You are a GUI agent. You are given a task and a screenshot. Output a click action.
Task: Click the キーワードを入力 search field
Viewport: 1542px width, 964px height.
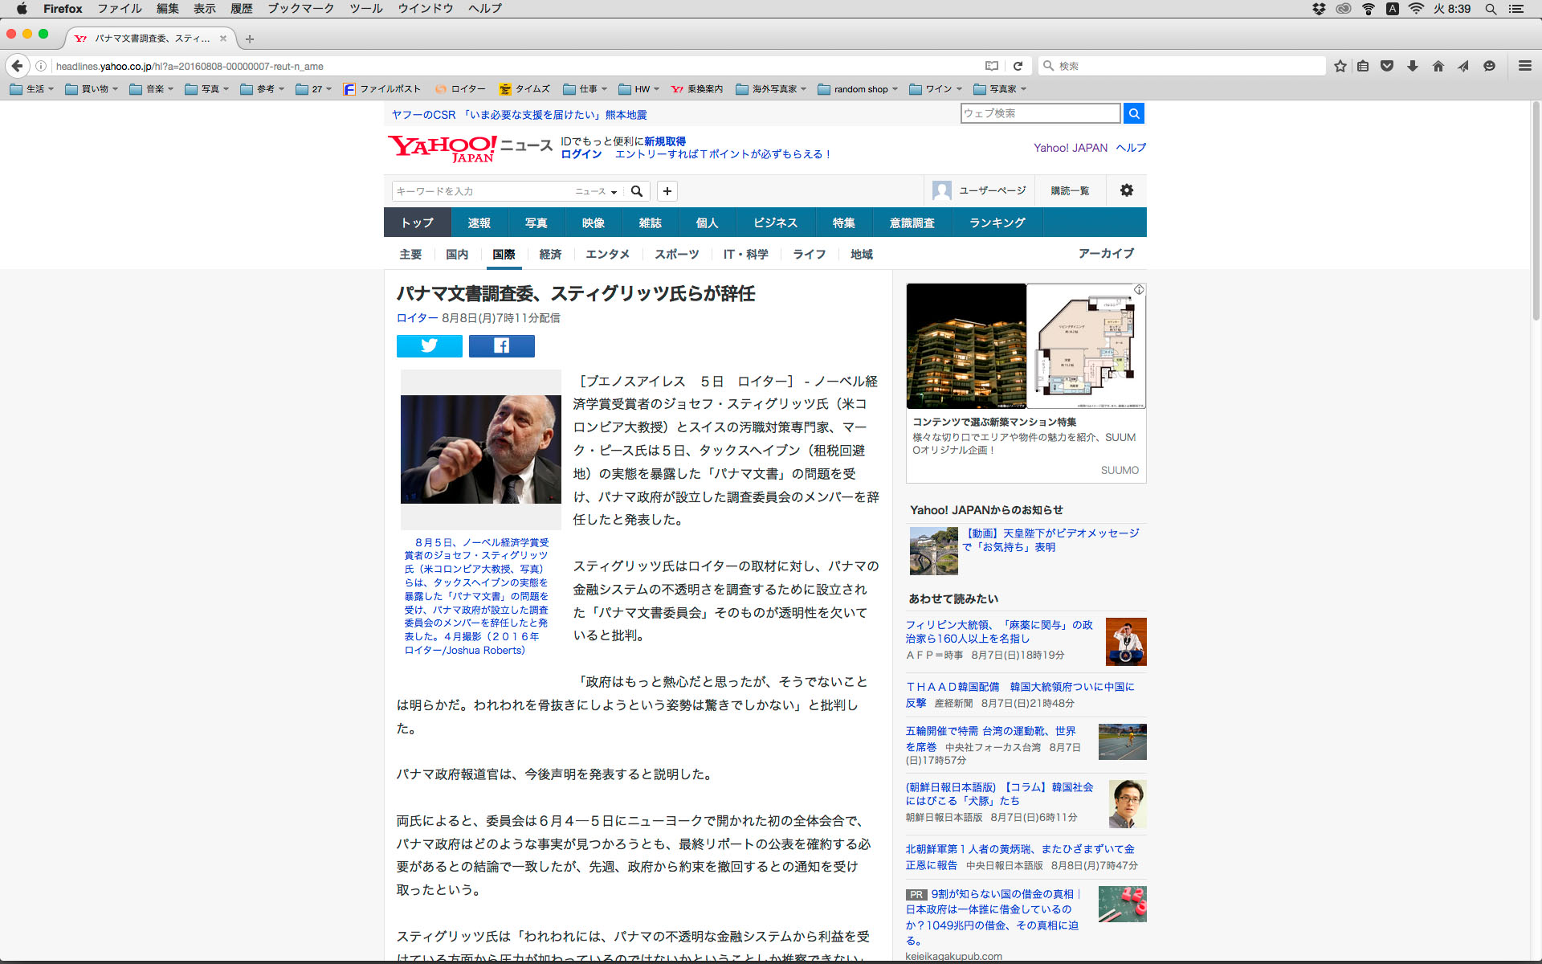click(480, 191)
